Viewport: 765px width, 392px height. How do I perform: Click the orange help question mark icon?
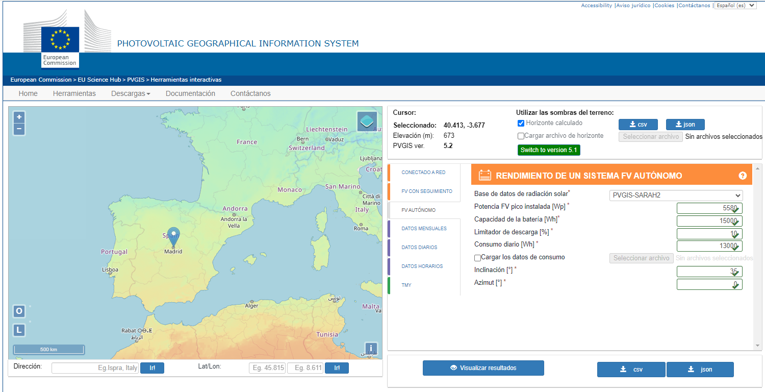743,176
